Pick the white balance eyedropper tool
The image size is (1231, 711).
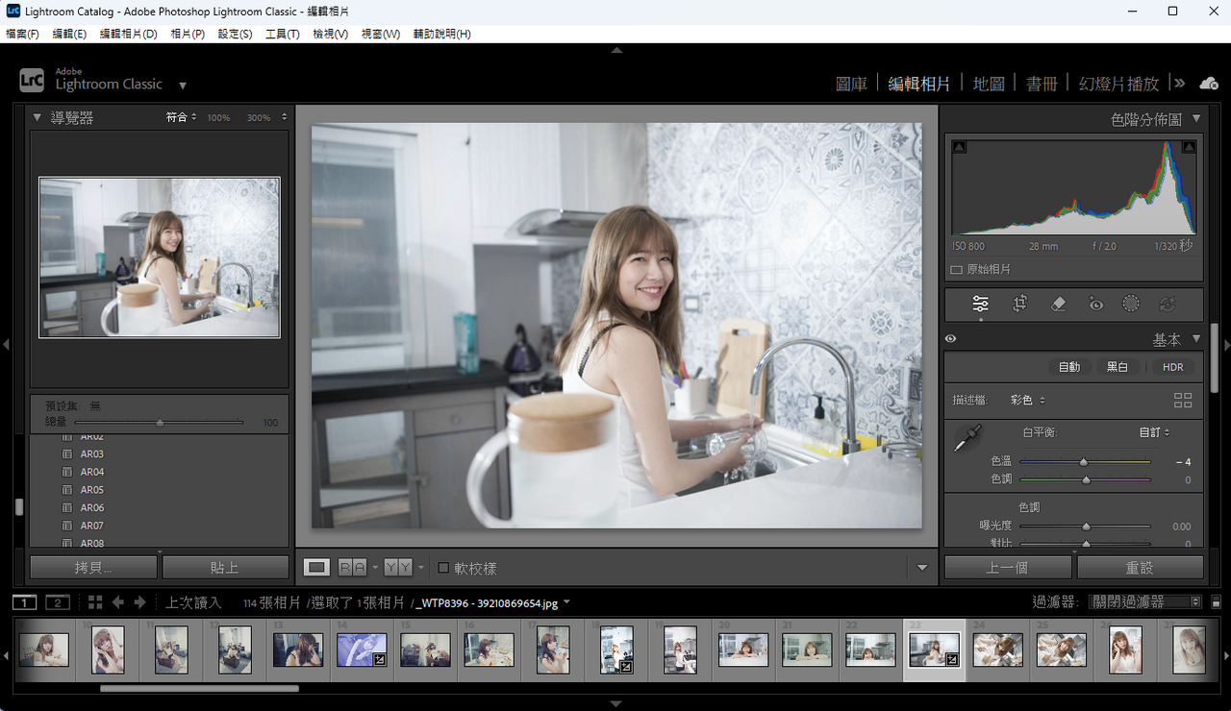coord(966,439)
